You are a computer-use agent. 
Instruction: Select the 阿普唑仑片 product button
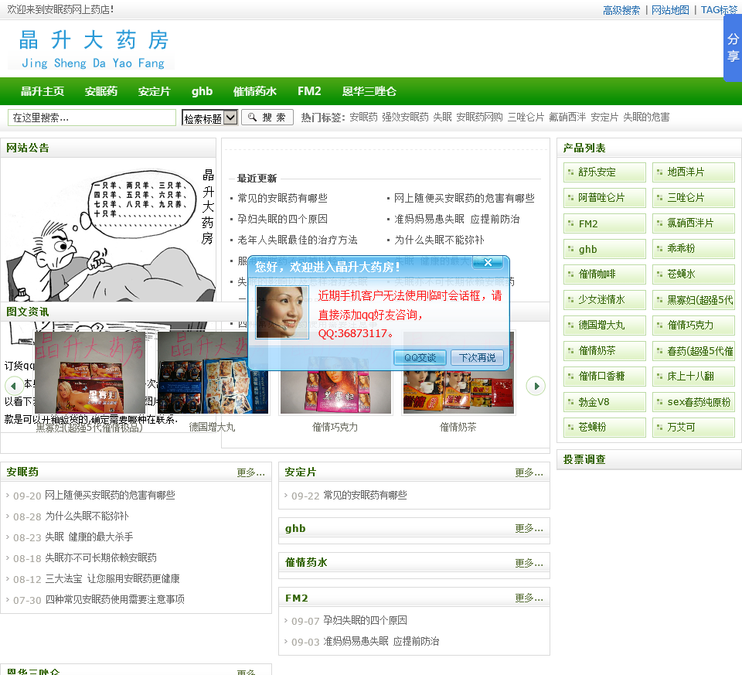(x=604, y=197)
